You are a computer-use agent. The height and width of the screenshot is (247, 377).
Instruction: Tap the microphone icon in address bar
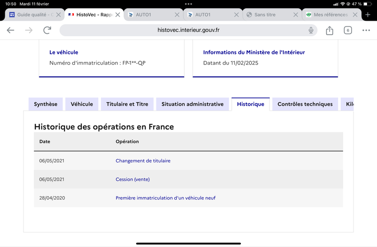click(311, 30)
